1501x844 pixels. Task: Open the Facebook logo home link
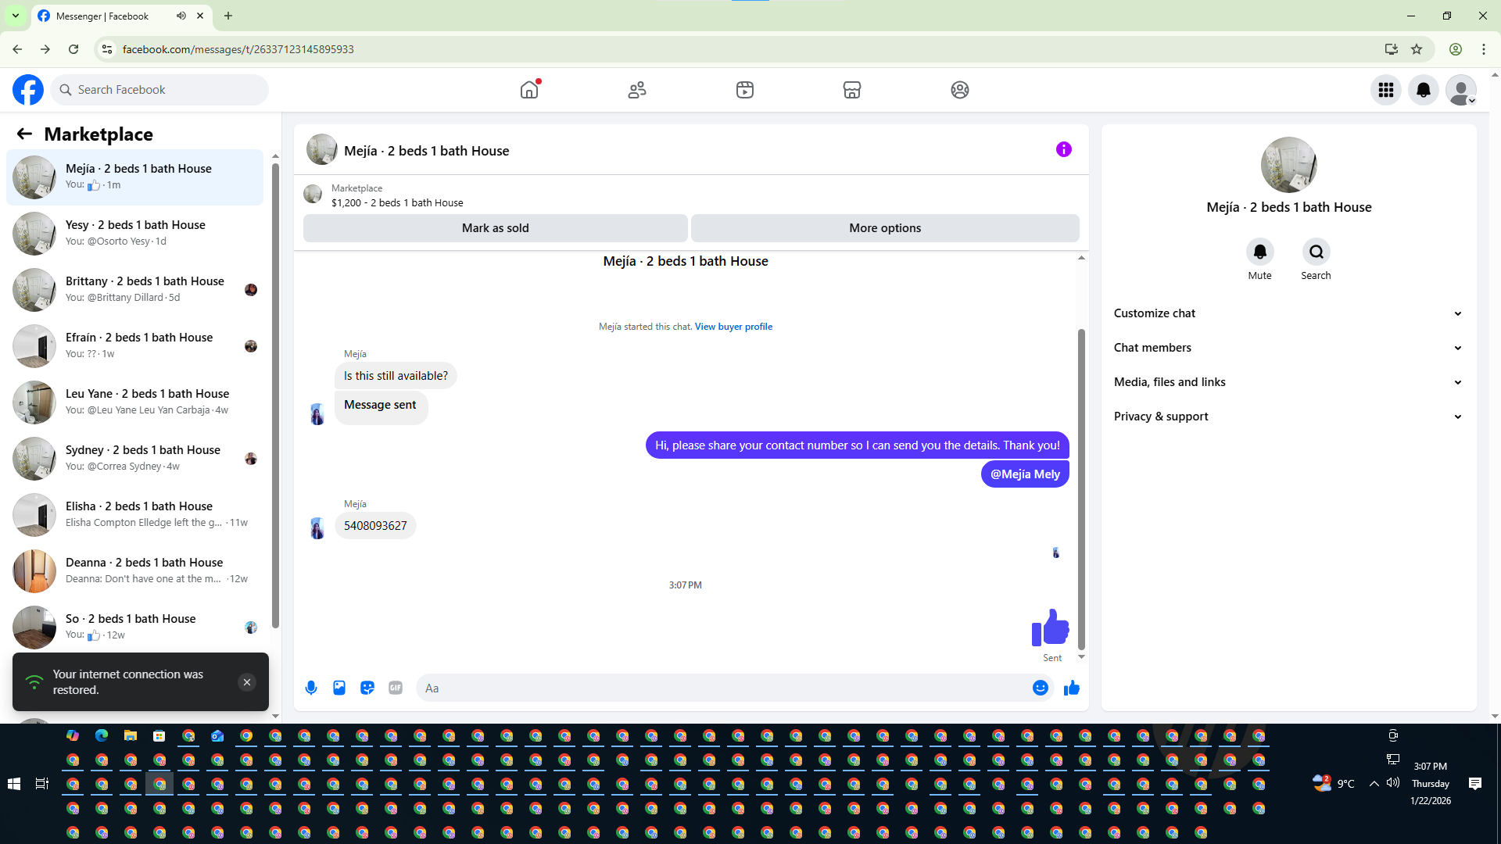pyautogui.click(x=28, y=90)
